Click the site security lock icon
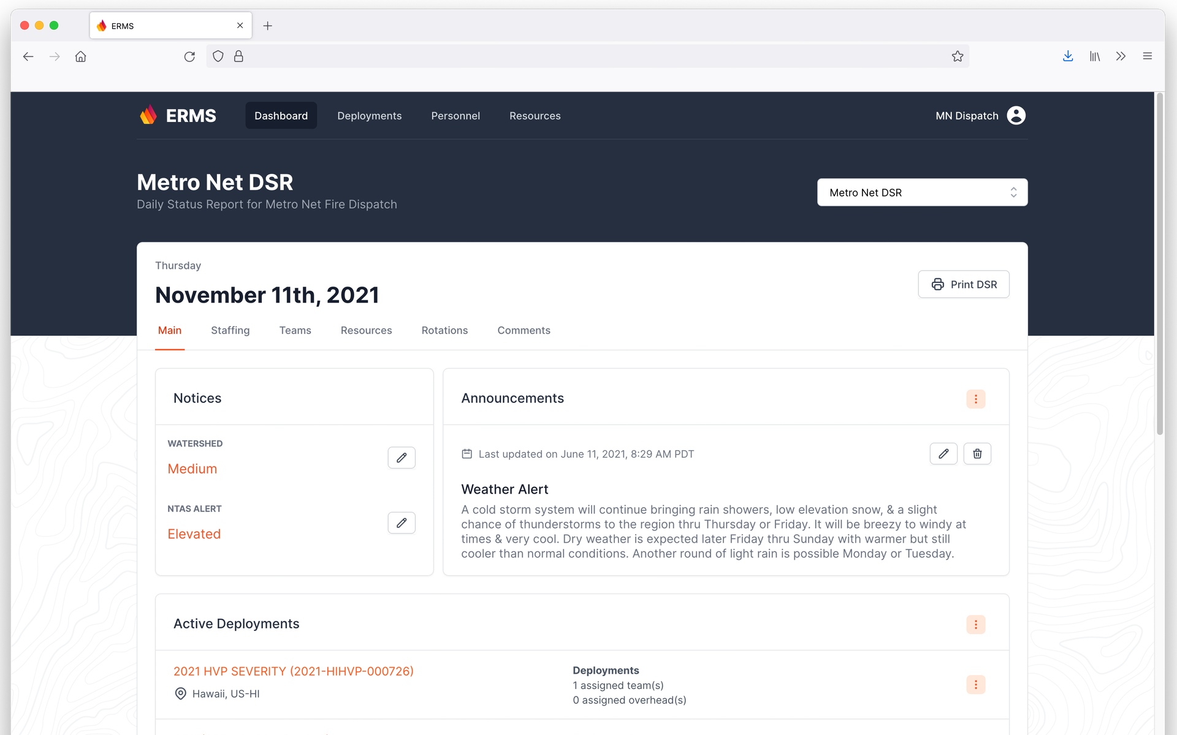 pos(238,56)
